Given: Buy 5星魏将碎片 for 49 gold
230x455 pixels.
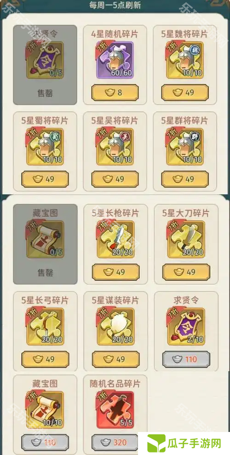Looking at the screenshot, I should (x=185, y=93).
